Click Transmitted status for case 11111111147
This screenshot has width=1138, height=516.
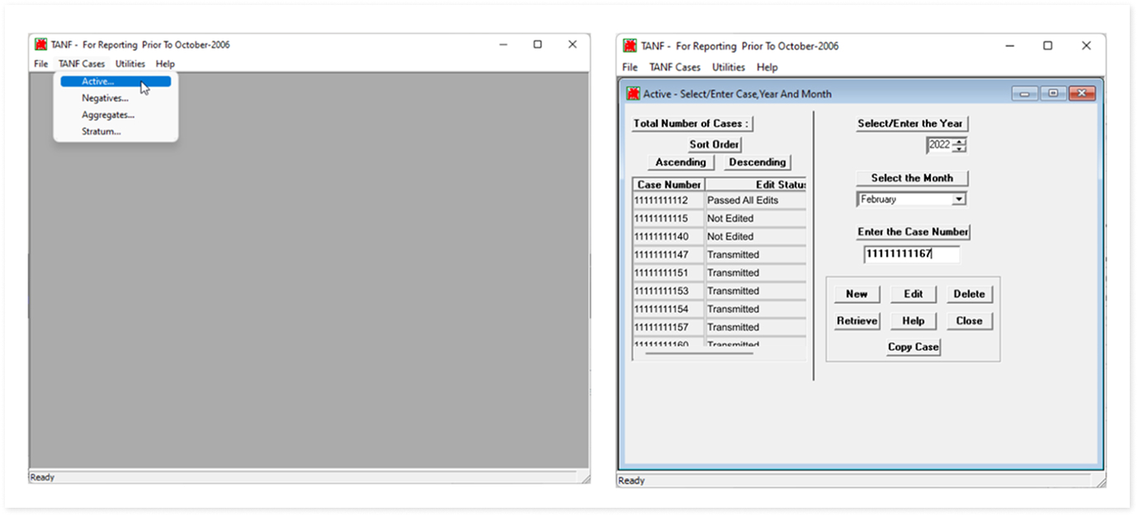coord(756,255)
